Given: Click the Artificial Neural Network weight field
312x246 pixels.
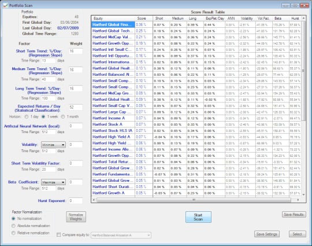Looking at the screenshot, I should click(x=76, y=126).
